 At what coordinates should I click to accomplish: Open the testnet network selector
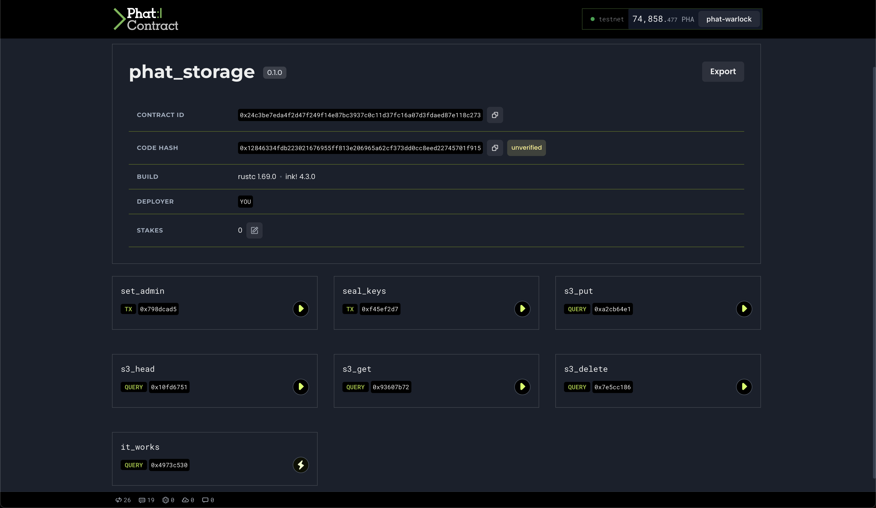pos(607,19)
